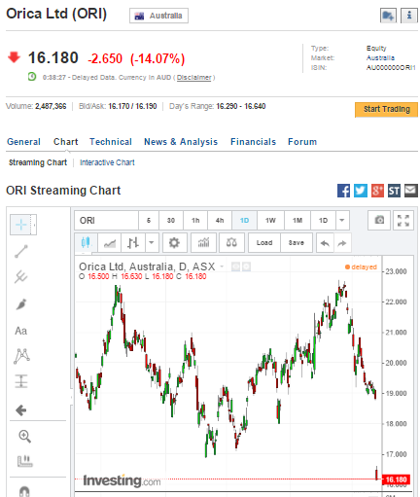The image size is (420, 497).
Task: Click the Load chart layout button
Action: [x=264, y=242]
